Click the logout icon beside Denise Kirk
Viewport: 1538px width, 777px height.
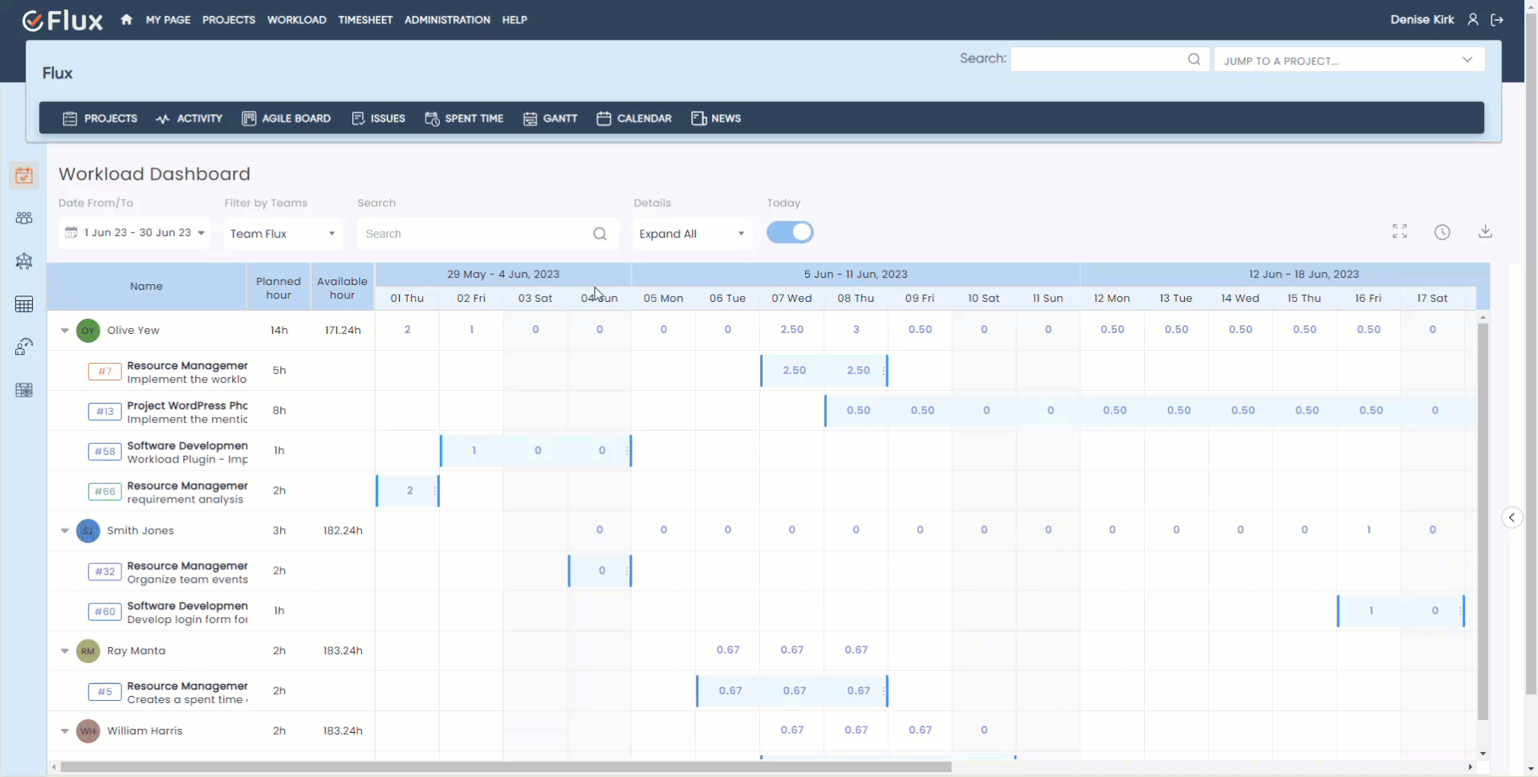pos(1497,19)
